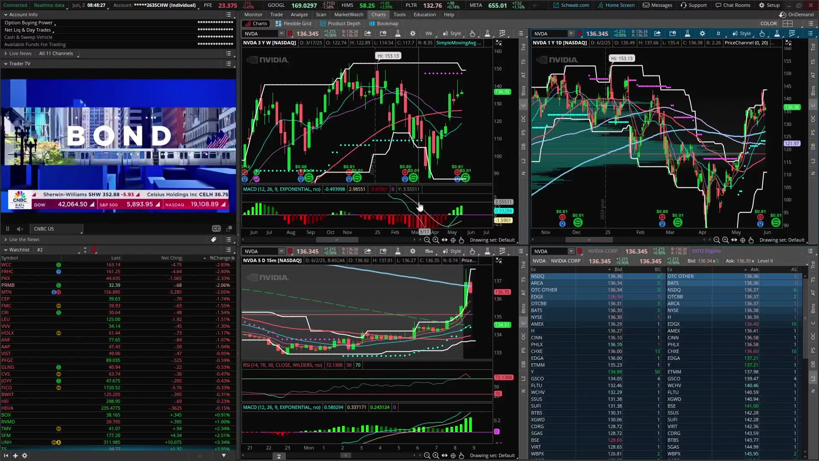Sort watchlist by %Change column header
The image size is (819, 461).
[219, 258]
